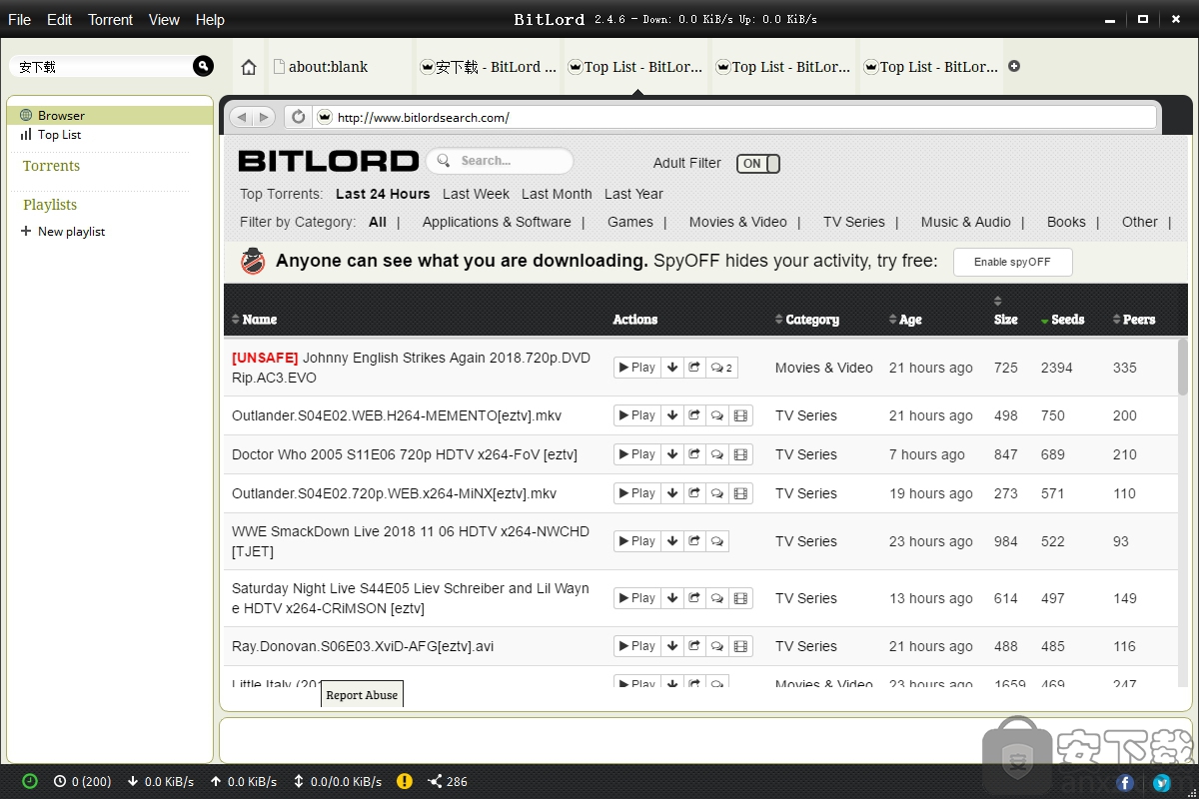Play Saturday Night Live S44E05 torrent
The height and width of the screenshot is (799, 1199).
point(637,598)
